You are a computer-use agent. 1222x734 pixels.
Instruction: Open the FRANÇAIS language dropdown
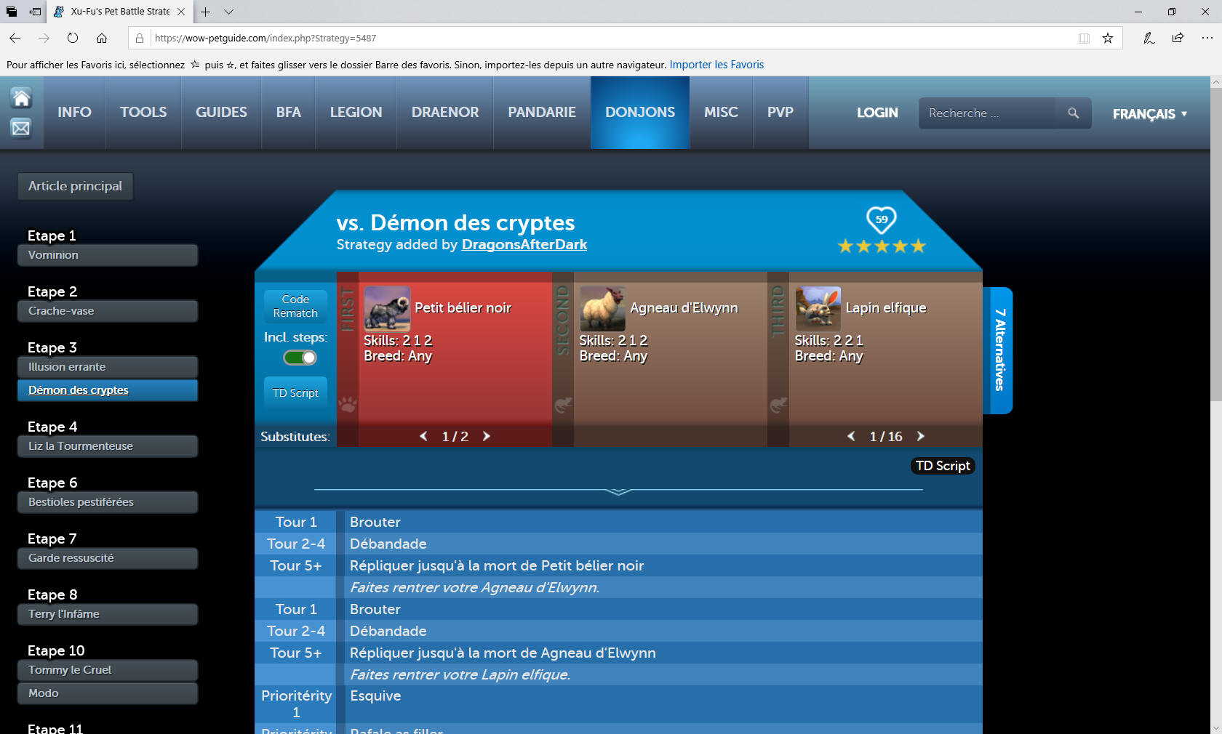tap(1149, 114)
